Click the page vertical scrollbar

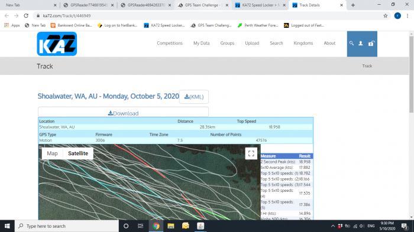pos(412,74)
